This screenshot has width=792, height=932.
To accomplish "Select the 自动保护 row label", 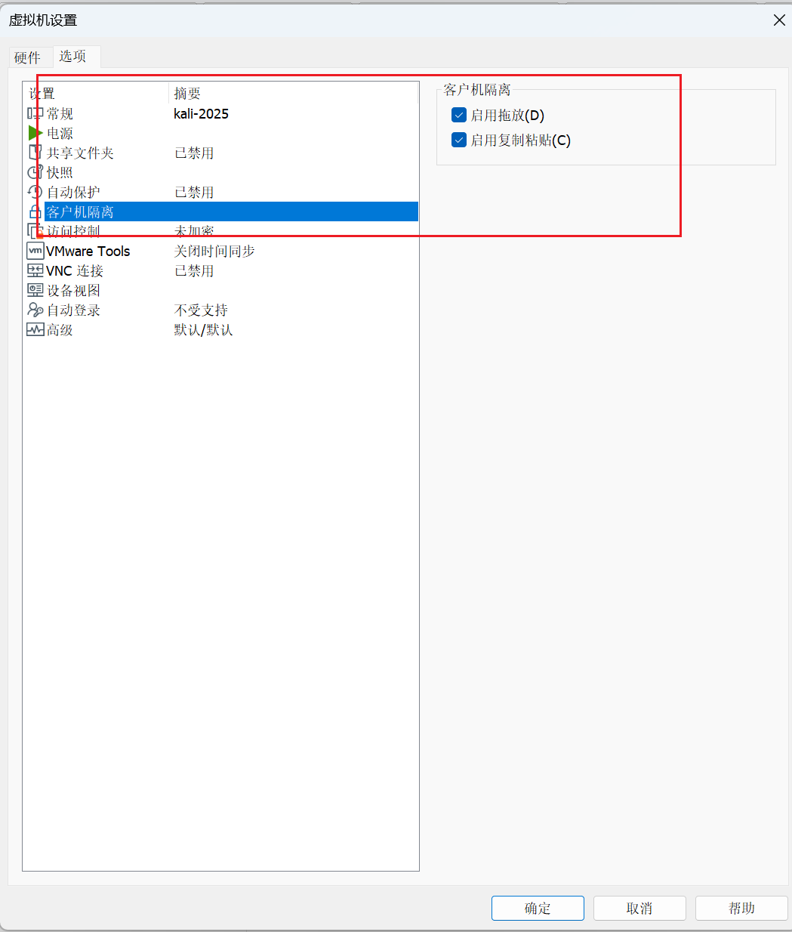I will coord(73,192).
